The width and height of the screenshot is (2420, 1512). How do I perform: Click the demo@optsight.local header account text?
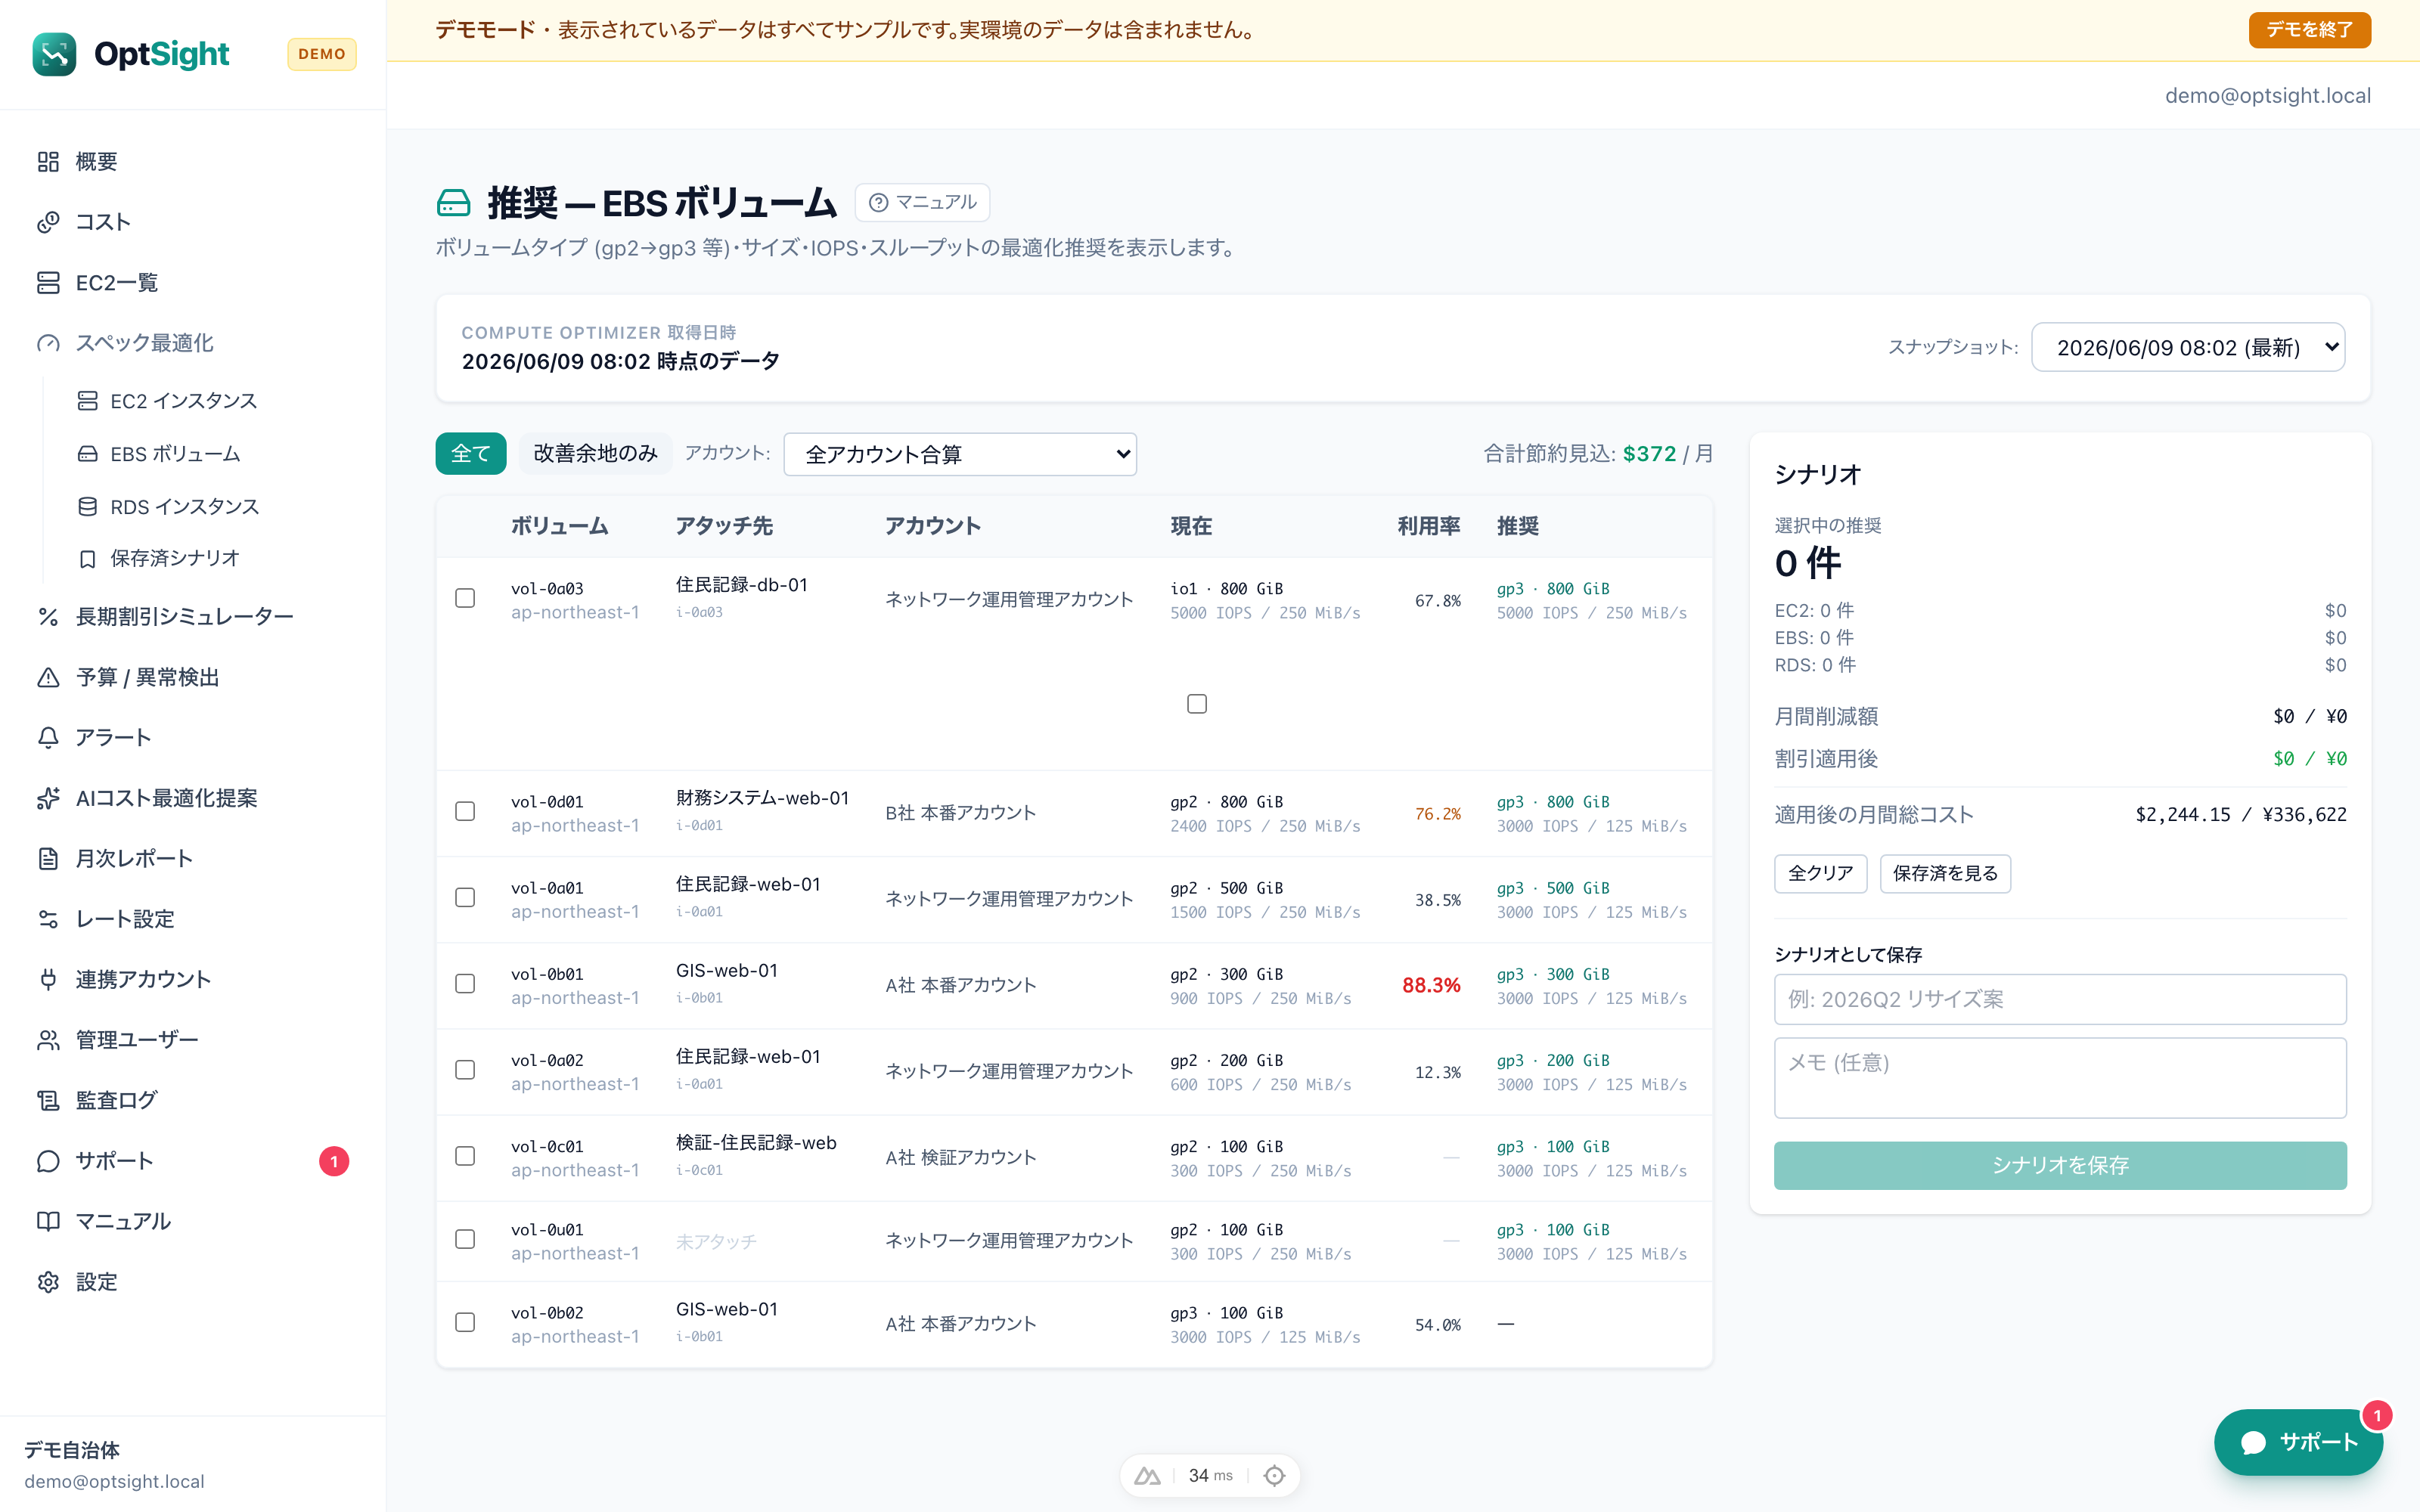pyautogui.click(x=2267, y=95)
